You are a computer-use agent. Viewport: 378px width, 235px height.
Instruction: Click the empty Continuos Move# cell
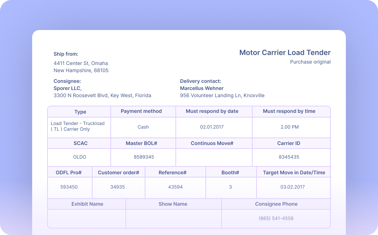(214, 157)
